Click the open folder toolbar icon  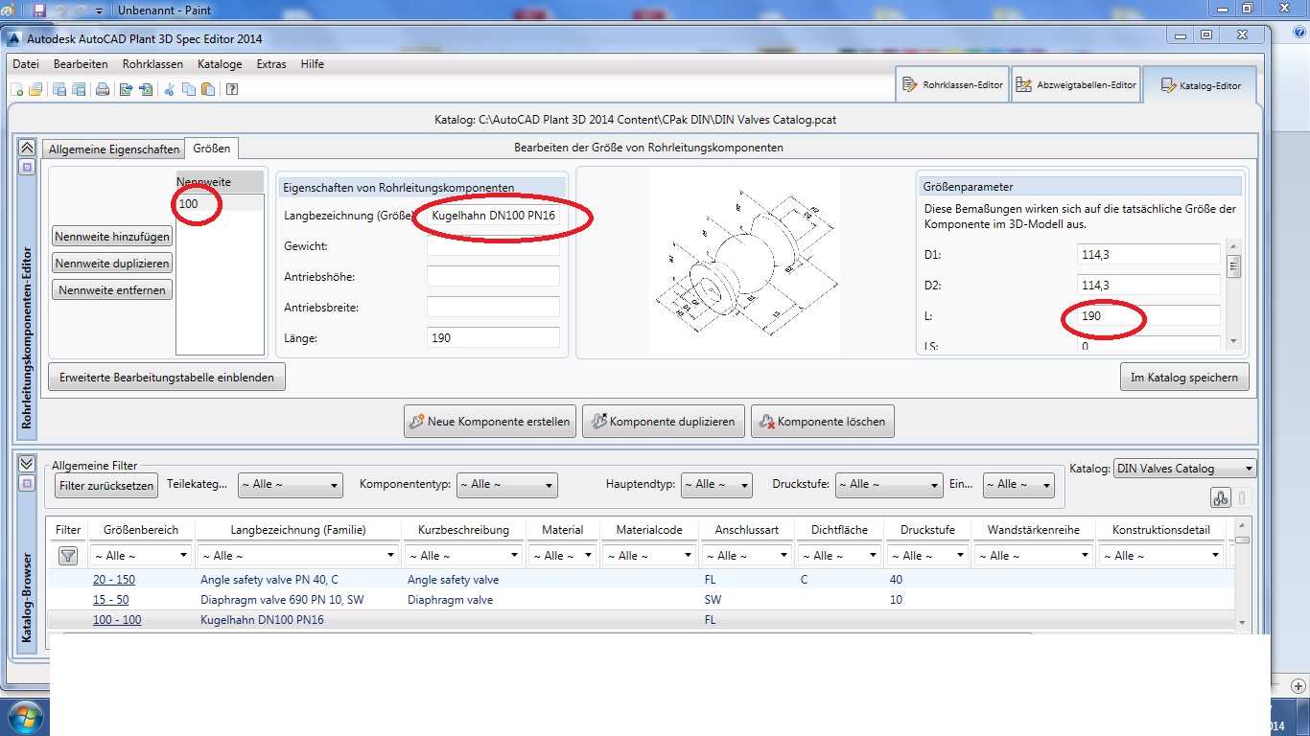coord(35,89)
